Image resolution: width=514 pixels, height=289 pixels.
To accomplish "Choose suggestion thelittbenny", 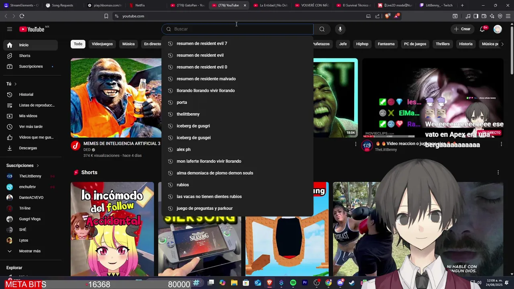I will (237, 114).
